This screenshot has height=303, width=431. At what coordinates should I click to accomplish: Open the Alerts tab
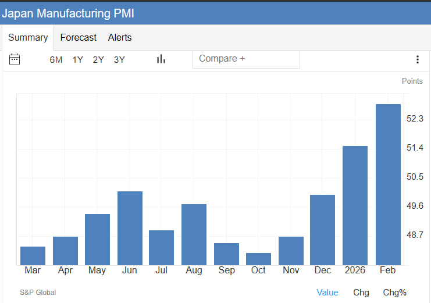pos(120,38)
